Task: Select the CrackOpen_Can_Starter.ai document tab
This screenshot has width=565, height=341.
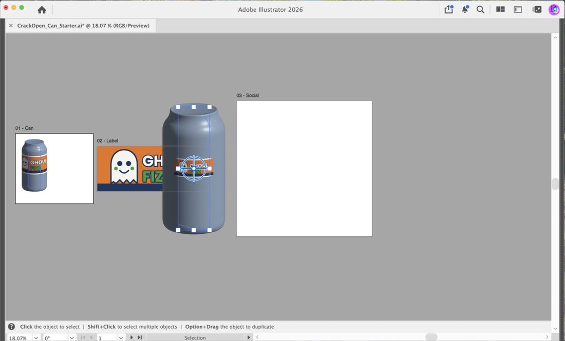Action: pyautogui.click(x=83, y=26)
